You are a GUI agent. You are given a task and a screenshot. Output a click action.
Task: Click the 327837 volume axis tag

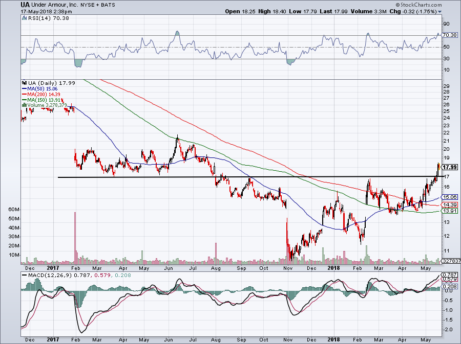[451, 261]
